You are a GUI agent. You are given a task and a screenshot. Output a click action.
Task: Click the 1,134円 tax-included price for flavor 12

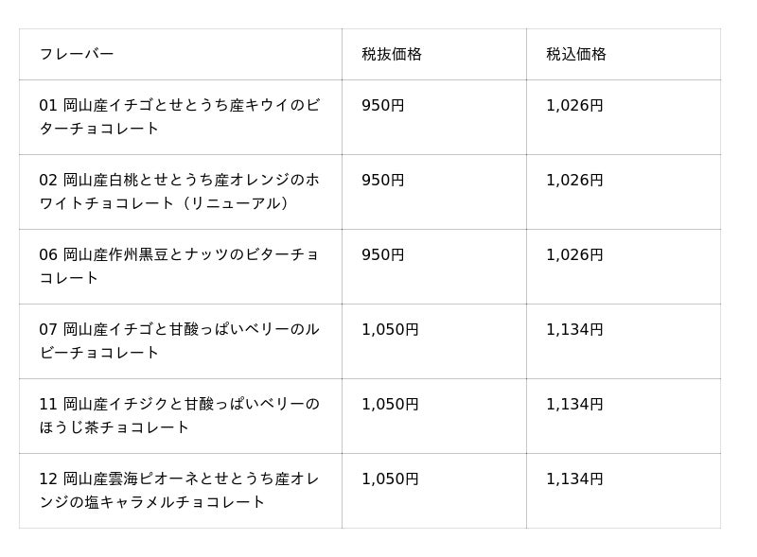pyautogui.click(x=574, y=479)
